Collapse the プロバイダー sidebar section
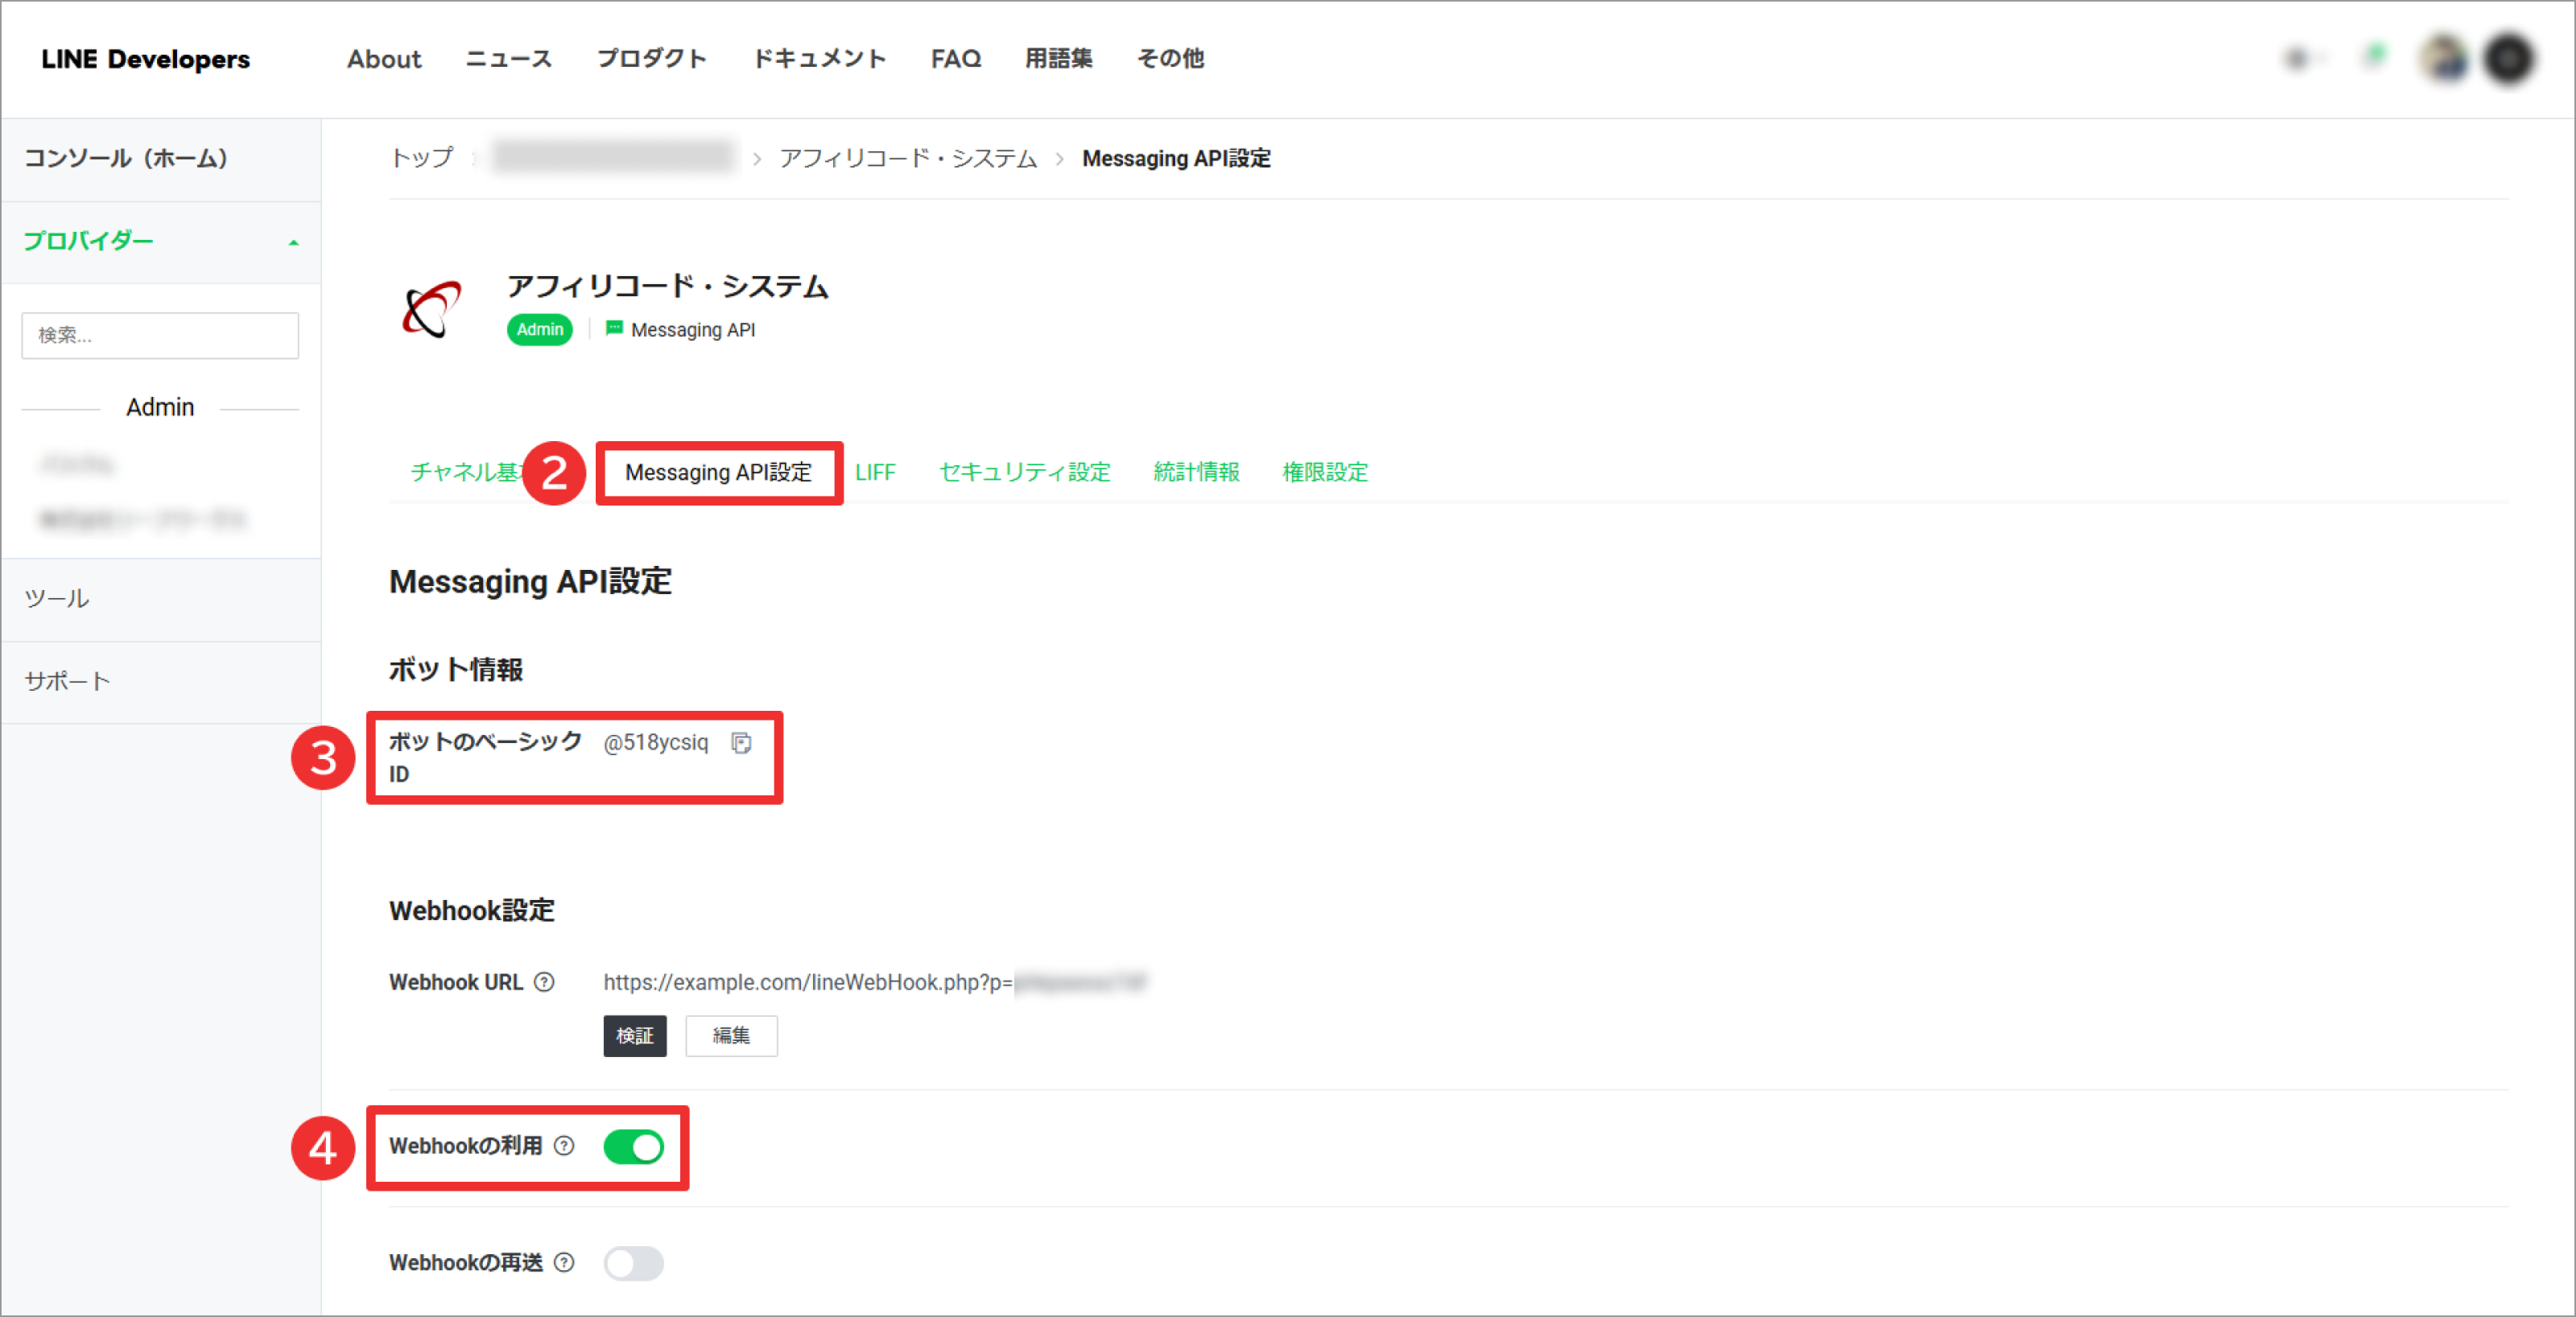2576x1317 pixels. click(160, 241)
